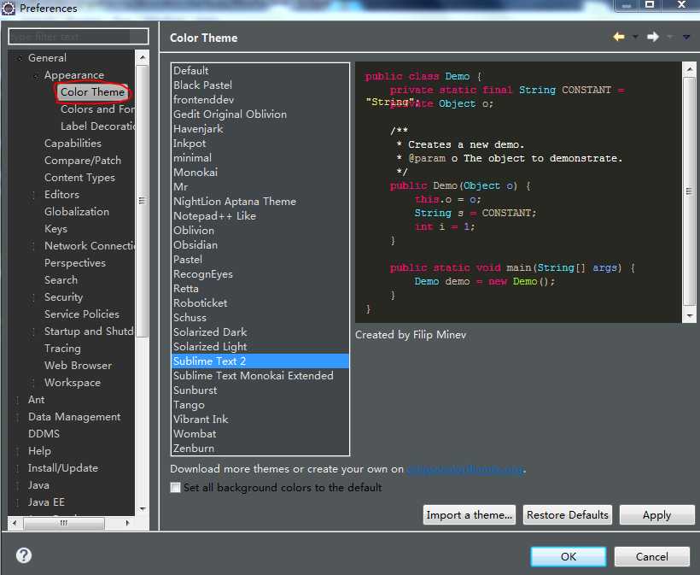Confirm with the OK button

[x=569, y=556]
